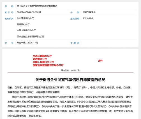Click the generation date 2025-02-21
141x119 pixels.
89,18
